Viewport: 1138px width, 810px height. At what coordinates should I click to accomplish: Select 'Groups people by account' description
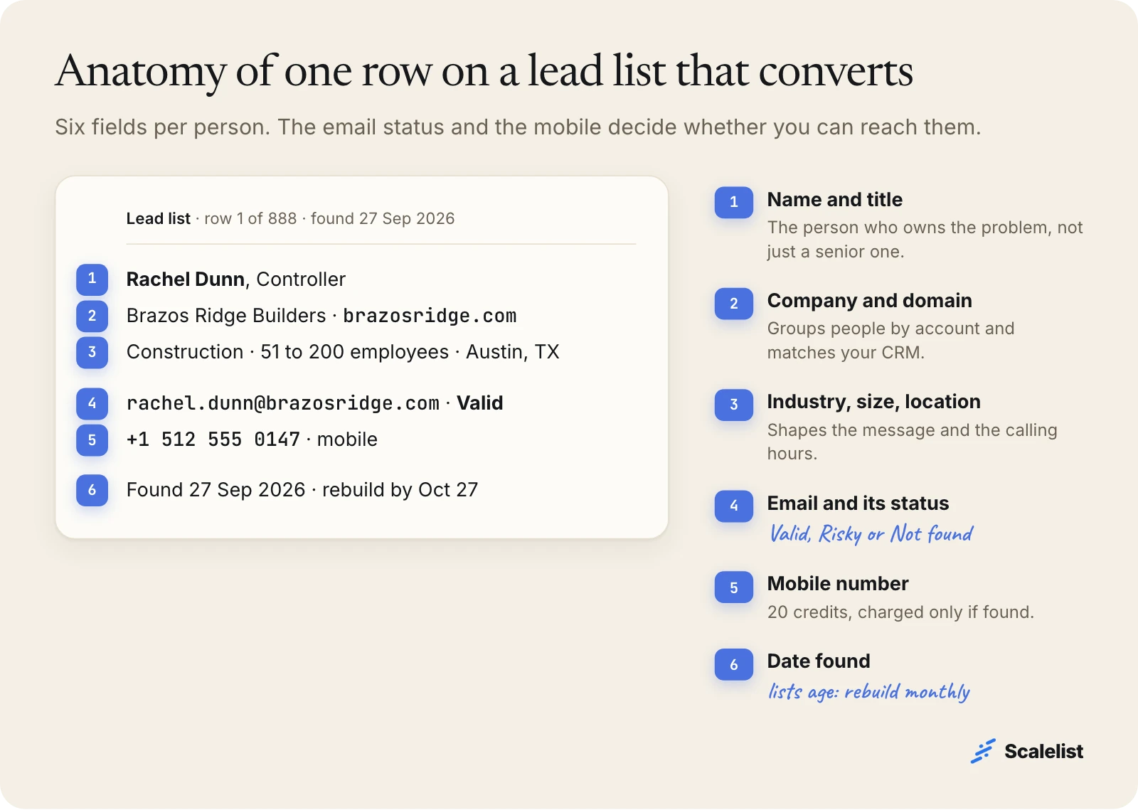pos(890,341)
